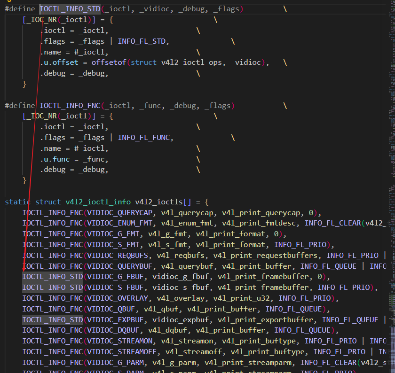Click the v4l_print_u32 function name
The width and height of the screenshot is (395, 373).
coord(241,298)
